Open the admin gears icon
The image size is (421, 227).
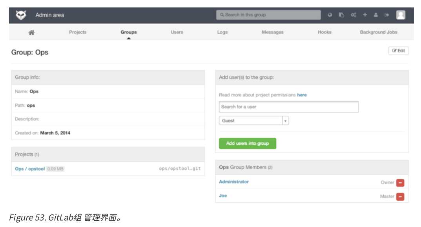click(354, 15)
